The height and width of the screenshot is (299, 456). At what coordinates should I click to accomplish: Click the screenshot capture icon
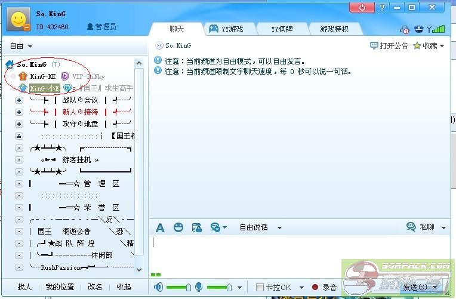[x=196, y=227]
